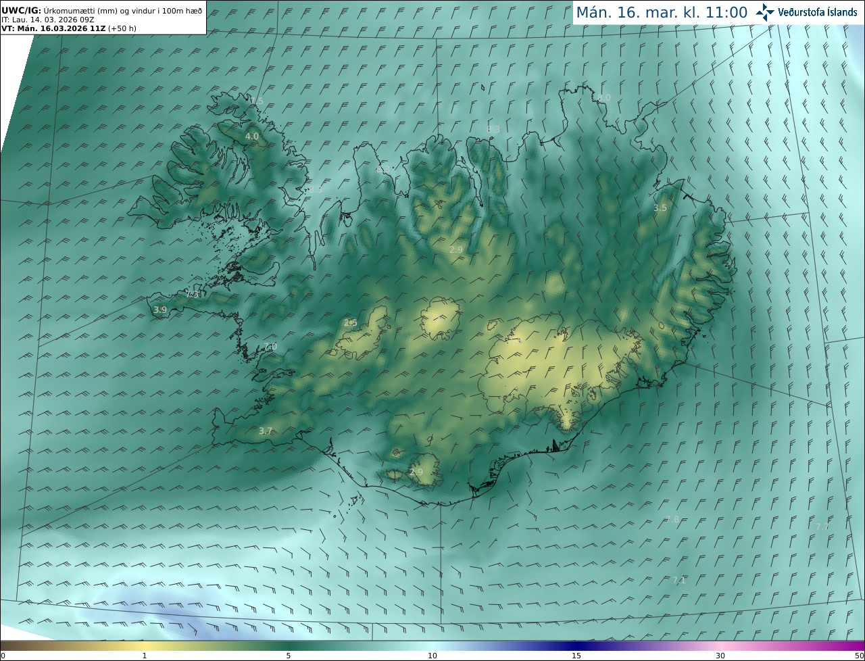Viewport: 865px width, 661px height.
Task: Select the title "Úrkomumætti (mm) og vindur í 100m hæð"
Action: [x=122, y=10]
